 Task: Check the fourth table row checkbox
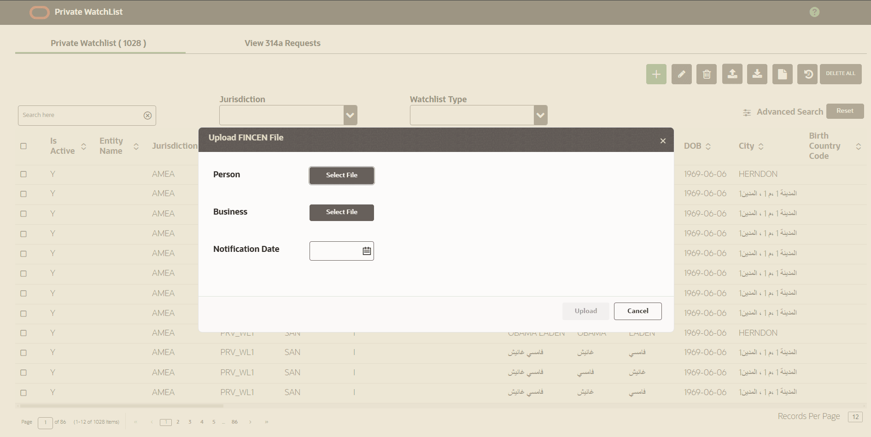[x=23, y=234]
